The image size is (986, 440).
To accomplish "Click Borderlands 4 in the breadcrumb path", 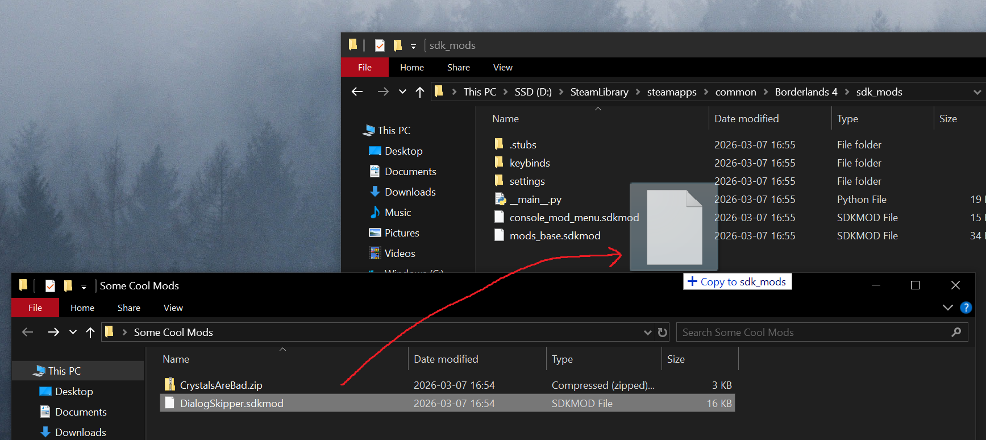I will (x=806, y=92).
